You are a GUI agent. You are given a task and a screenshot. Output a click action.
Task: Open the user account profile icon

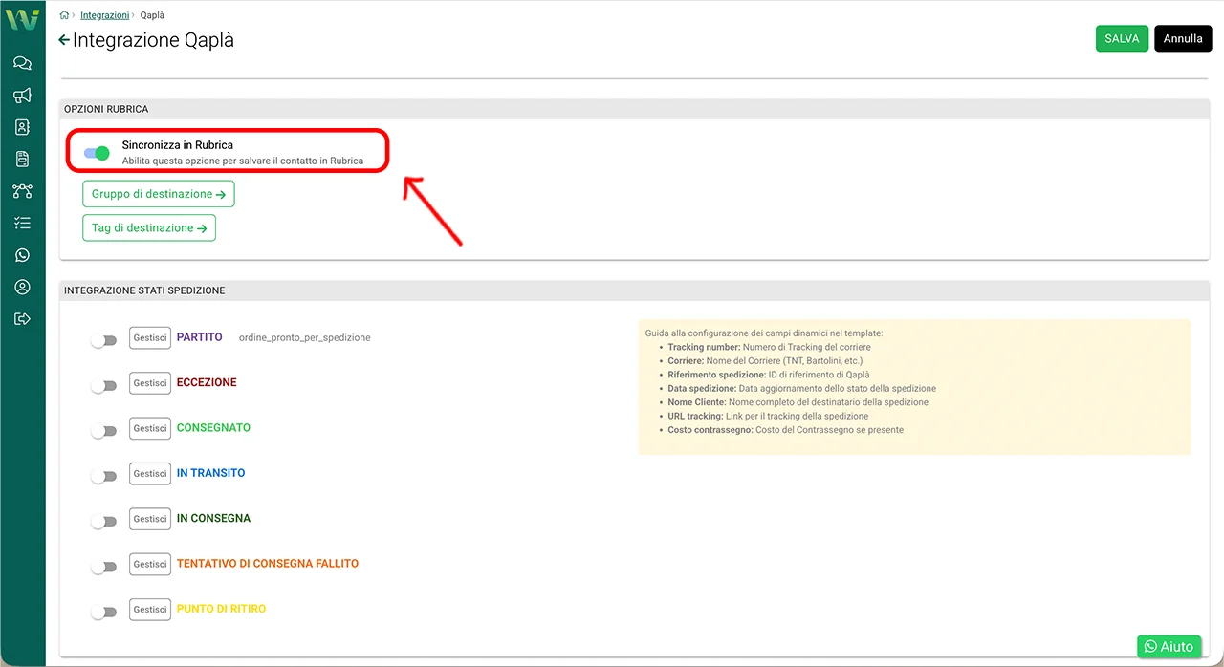point(22,287)
